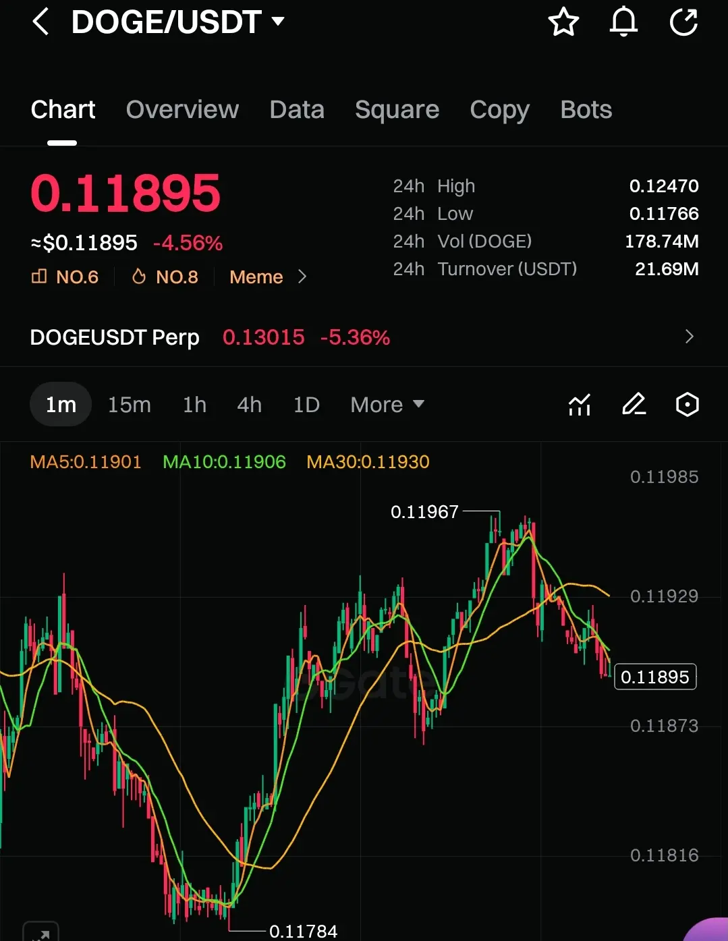The height and width of the screenshot is (941, 728).
Task: Select the drawing pencil tool
Action: pos(634,405)
